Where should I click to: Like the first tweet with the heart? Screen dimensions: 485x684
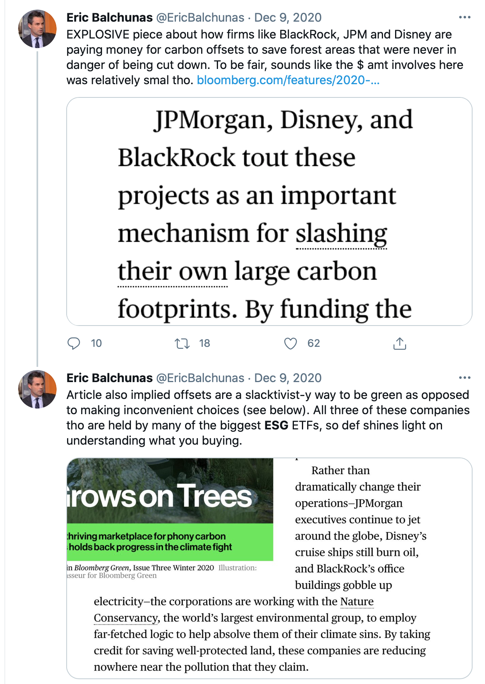pos(290,344)
